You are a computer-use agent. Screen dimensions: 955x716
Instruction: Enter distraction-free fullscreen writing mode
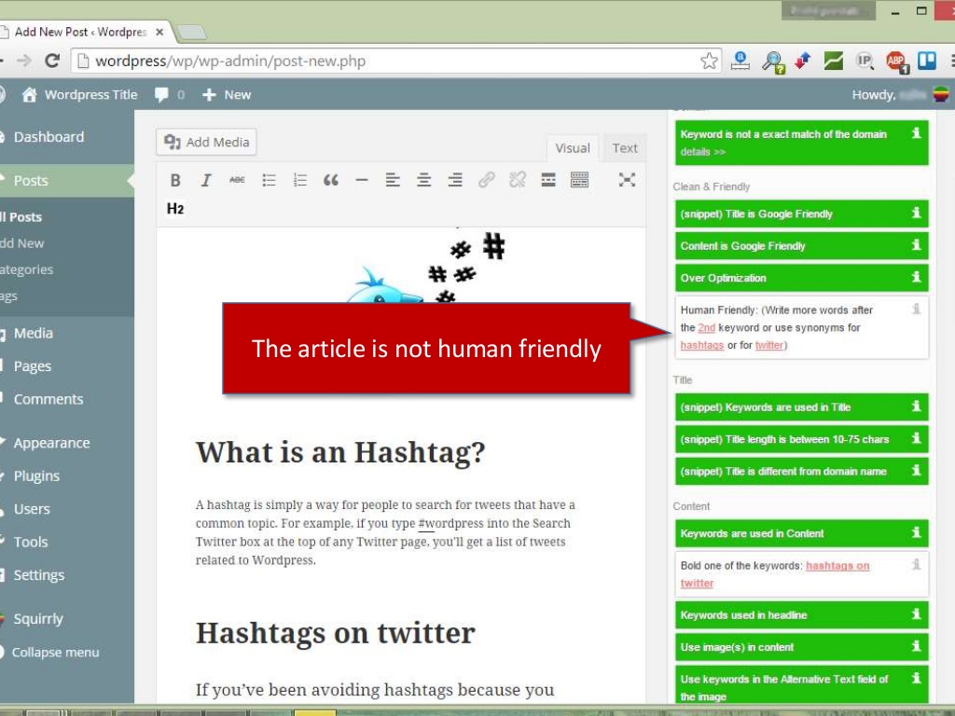click(627, 180)
